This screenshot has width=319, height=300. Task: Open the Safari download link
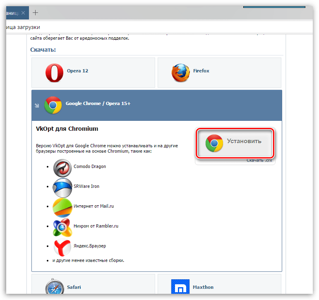pos(74,287)
